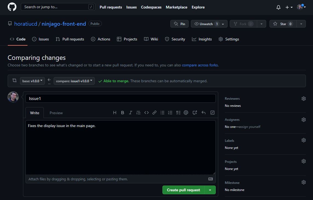Click the slash commands editor icon

pos(213,113)
